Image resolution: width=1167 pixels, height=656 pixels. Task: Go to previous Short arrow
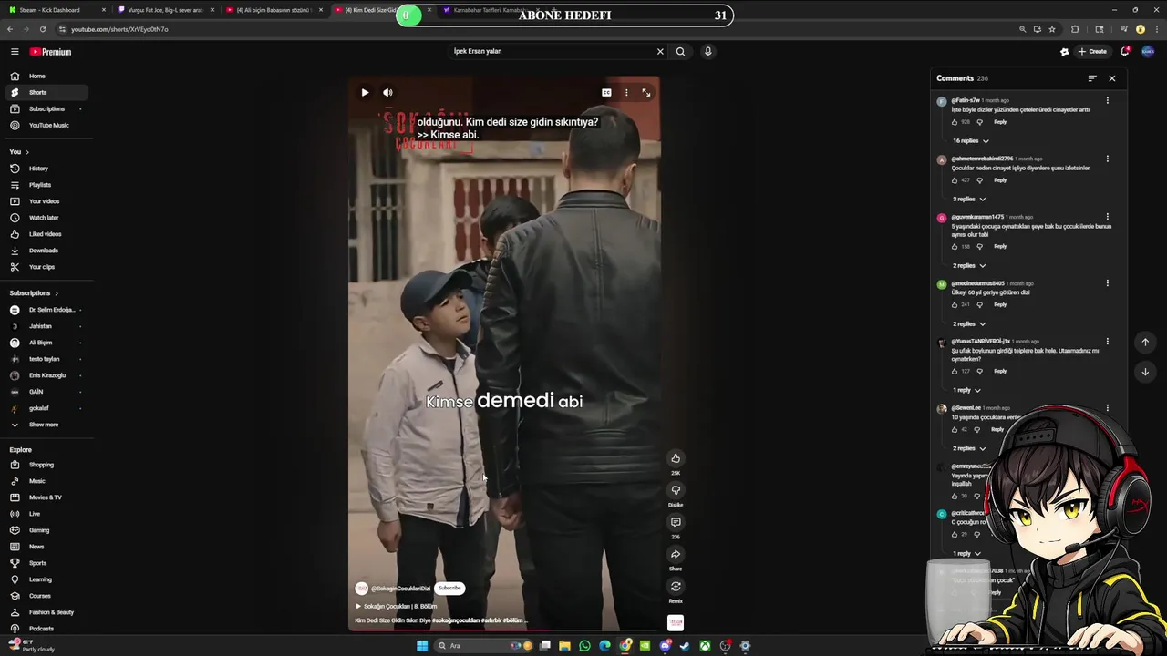1145,343
